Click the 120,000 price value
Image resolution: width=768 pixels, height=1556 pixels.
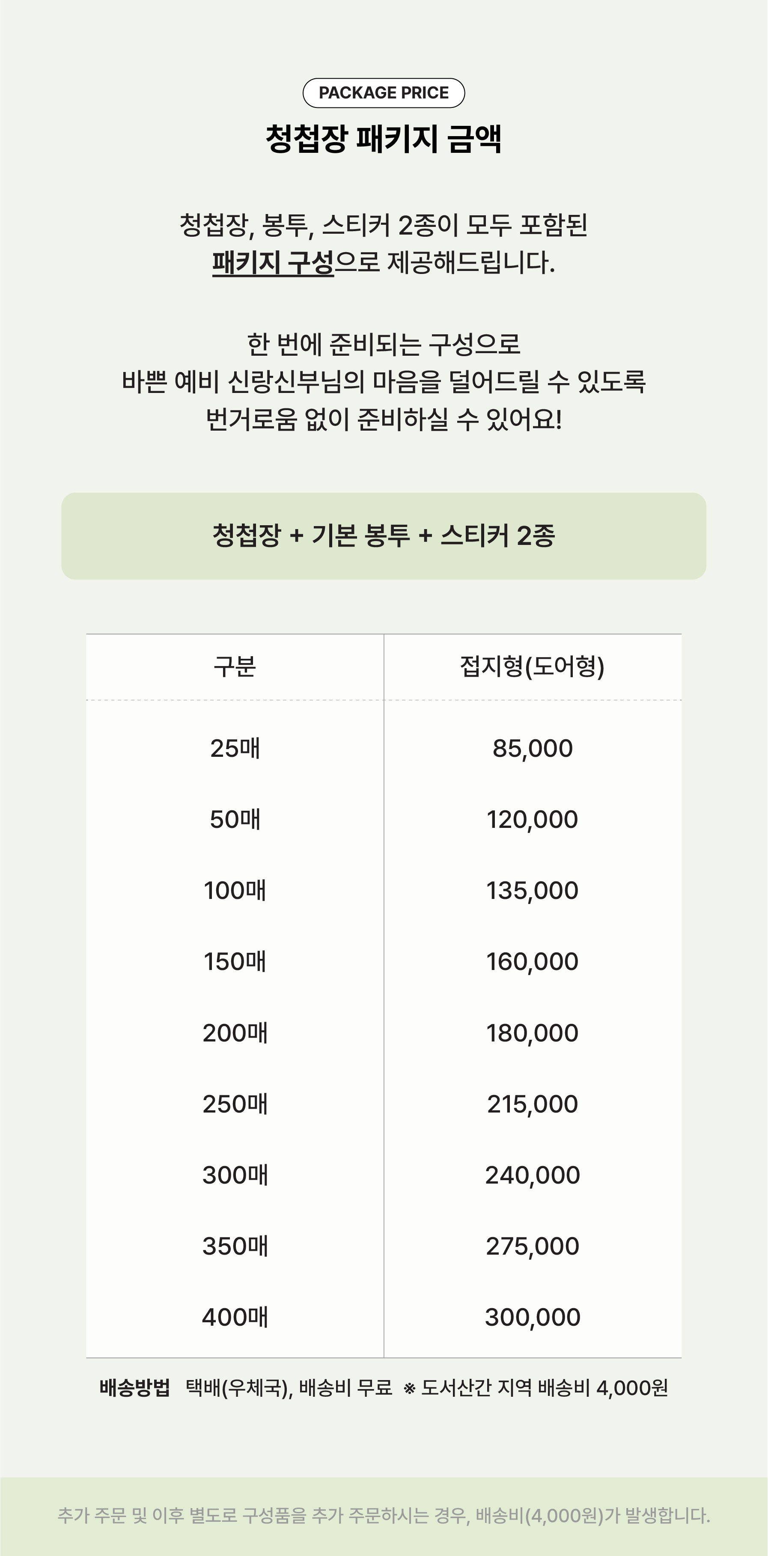click(533, 820)
